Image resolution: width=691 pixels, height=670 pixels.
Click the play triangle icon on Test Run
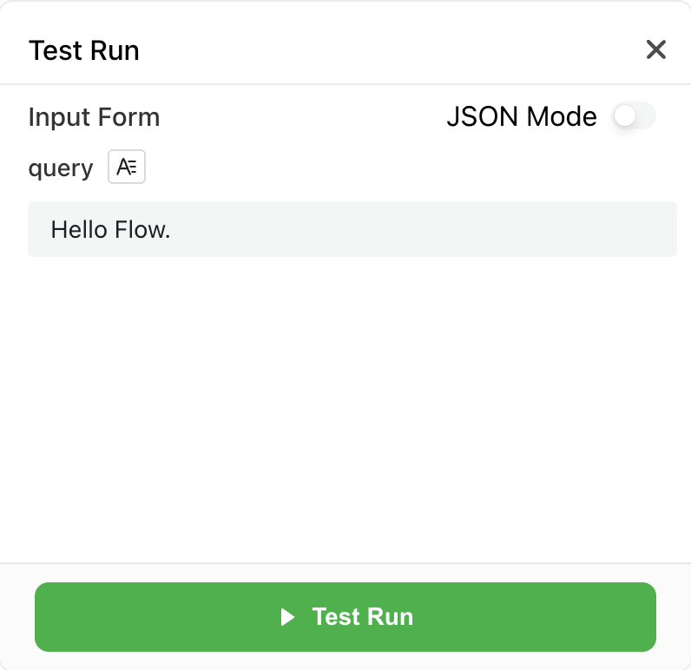(288, 617)
